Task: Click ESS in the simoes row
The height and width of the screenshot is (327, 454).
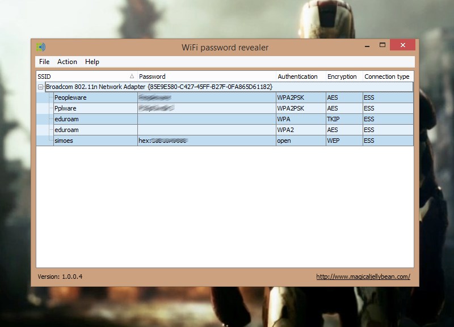Action: (369, 141)
